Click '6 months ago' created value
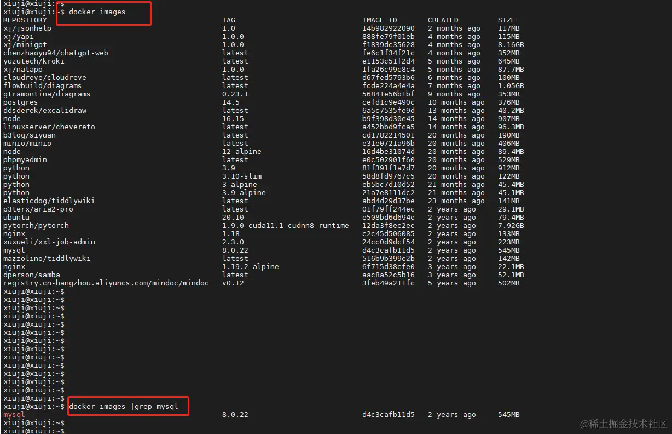 click(454, 77)
